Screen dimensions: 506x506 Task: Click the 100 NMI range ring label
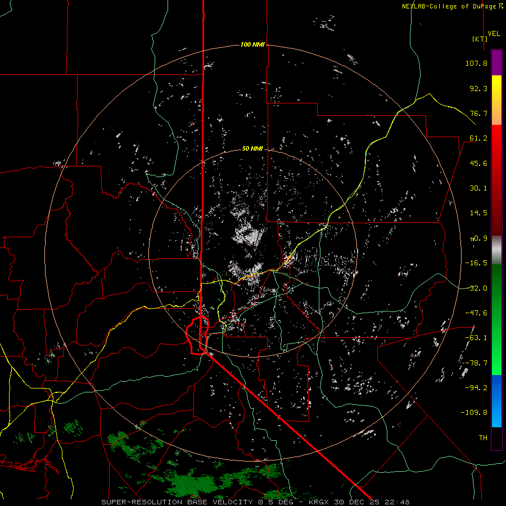[252, 44]
